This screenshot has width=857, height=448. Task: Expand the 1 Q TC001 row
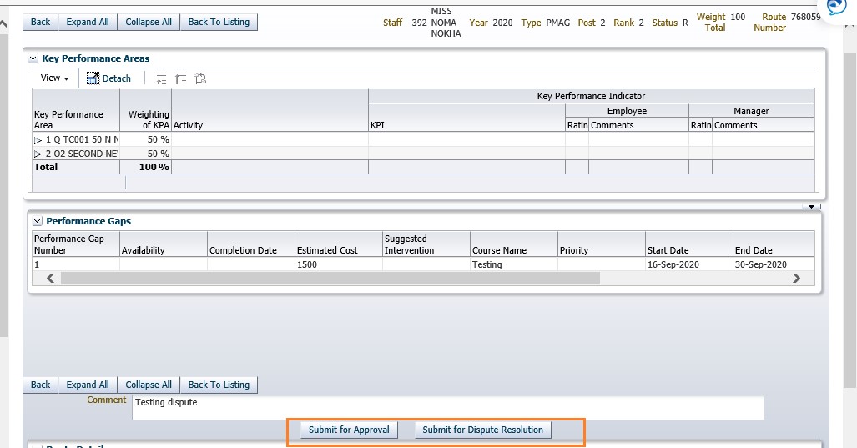[38, 140]
